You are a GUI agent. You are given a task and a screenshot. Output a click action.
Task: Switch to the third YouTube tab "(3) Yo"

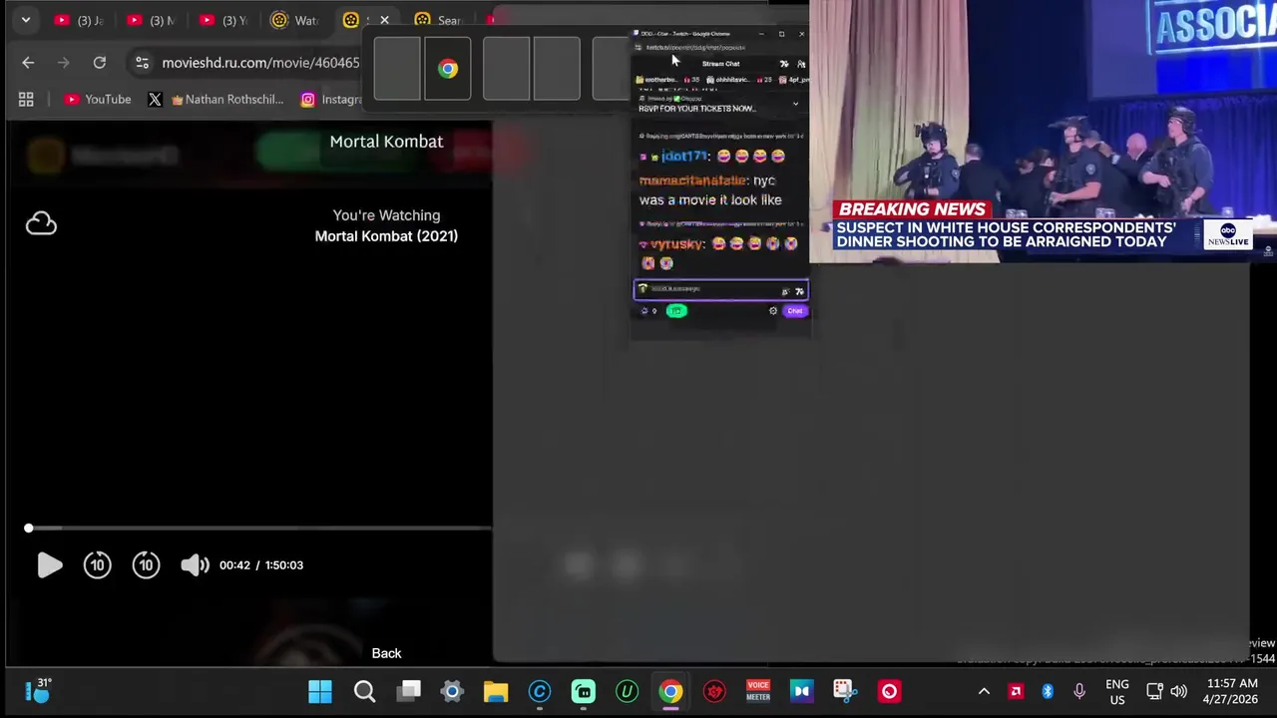click(223, 20)
